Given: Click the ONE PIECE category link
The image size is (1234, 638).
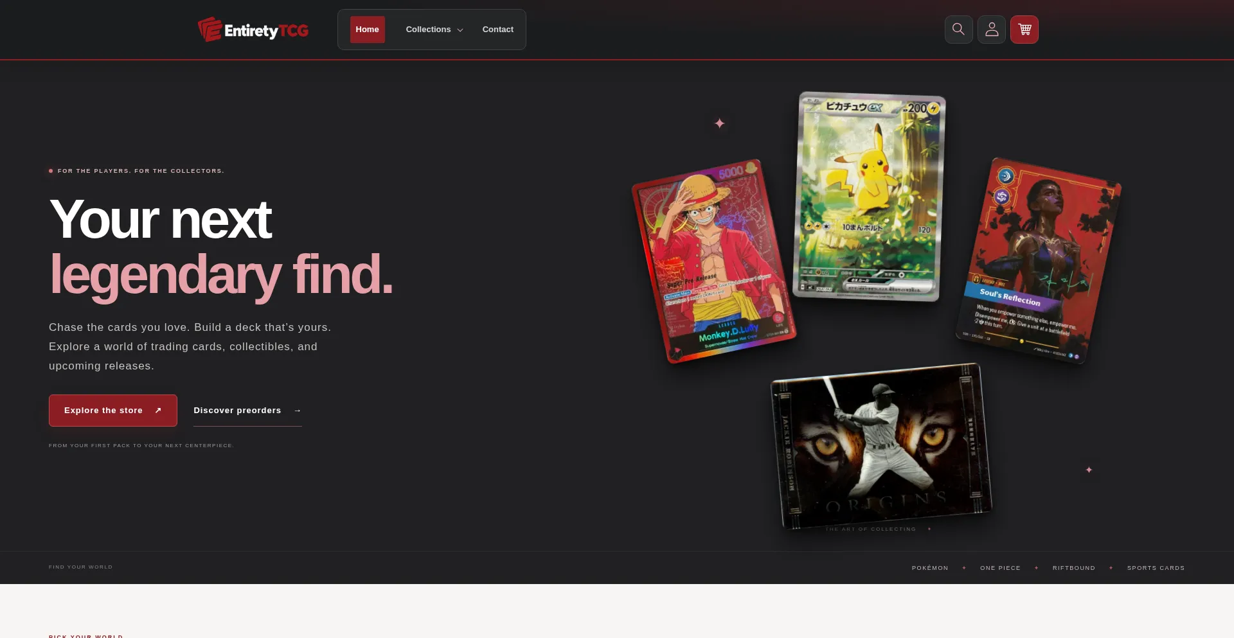Looking at the screenshot, I should tap(1000, 568).
